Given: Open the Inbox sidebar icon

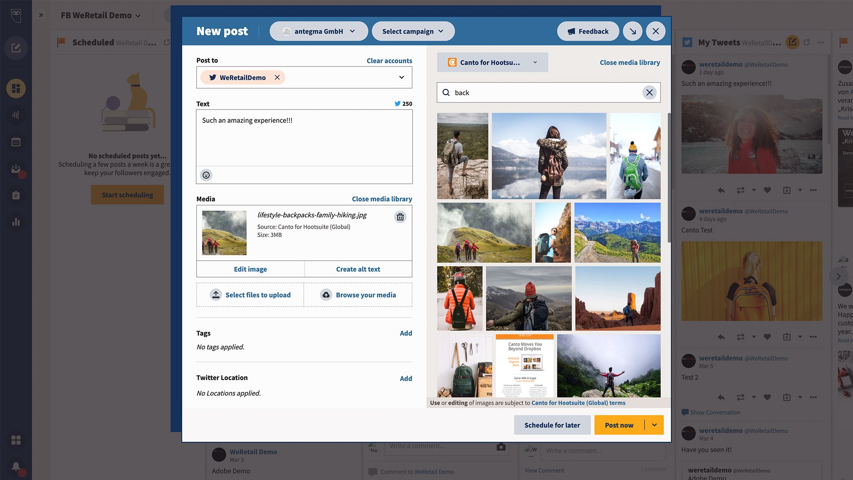Looking at the screenshot, I should coord(16,168).
